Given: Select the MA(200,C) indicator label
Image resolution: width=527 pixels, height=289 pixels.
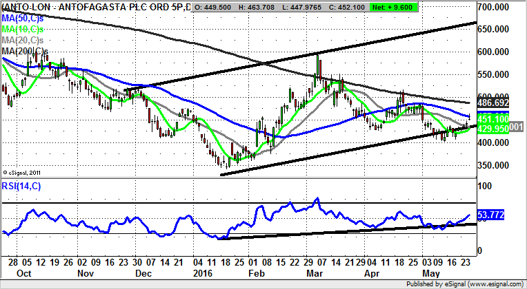Looking at the screenshot, I should pos(24,51).
